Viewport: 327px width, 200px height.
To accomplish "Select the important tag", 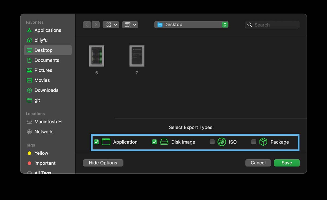I will [x=48, y=163].
